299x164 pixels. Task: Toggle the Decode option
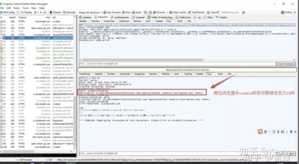coord(69,12)
